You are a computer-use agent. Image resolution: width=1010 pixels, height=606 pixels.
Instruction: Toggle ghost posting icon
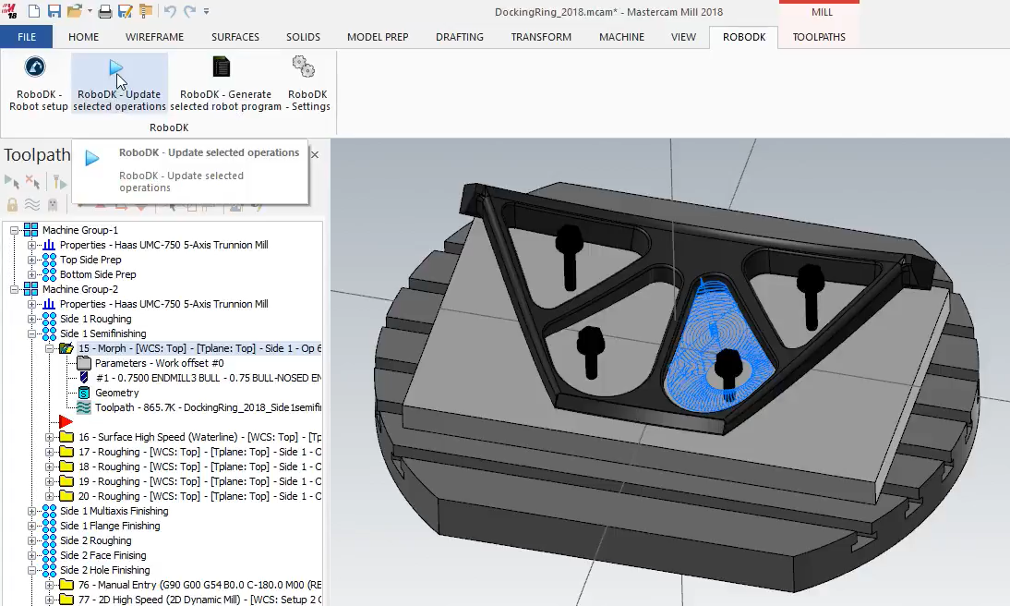click(x=53, y=205)
